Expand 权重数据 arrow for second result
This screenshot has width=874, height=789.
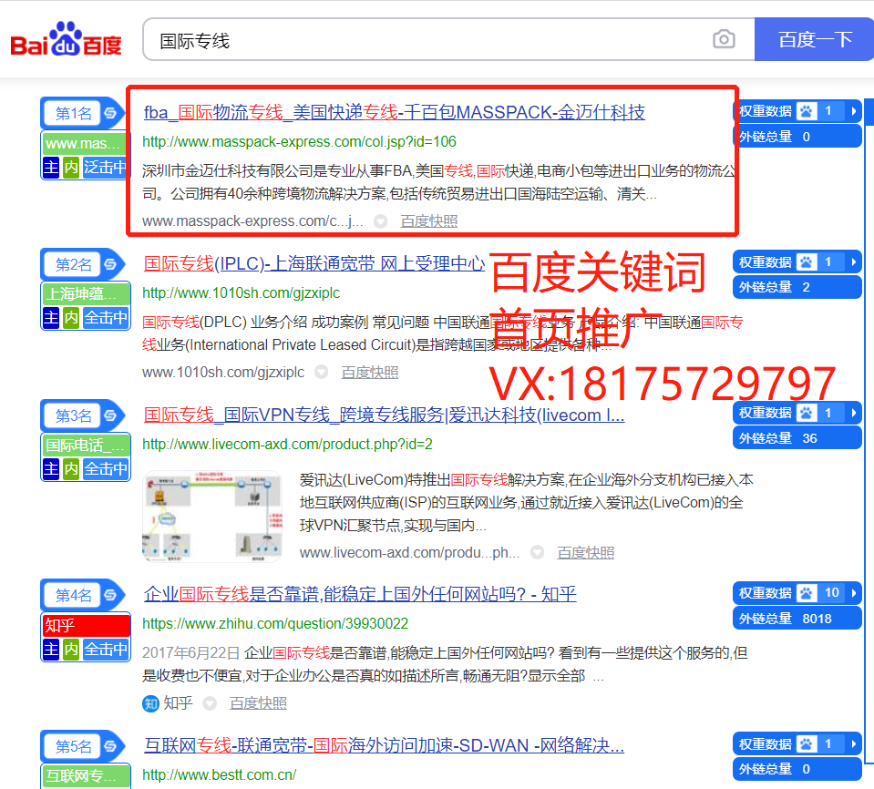(853, 261)
